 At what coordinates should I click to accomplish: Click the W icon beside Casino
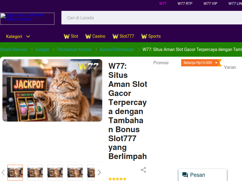point(88,37)
